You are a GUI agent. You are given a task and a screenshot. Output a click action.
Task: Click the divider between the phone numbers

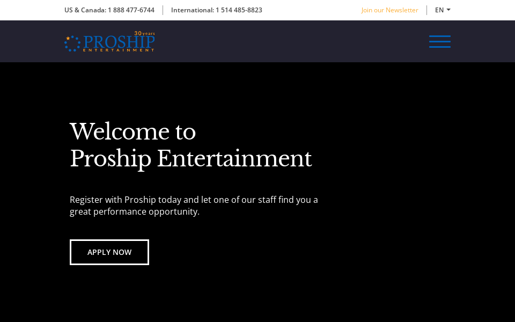point(164,10)
